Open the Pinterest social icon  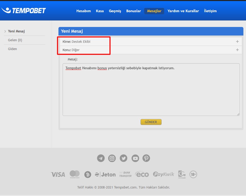point(146,158)
